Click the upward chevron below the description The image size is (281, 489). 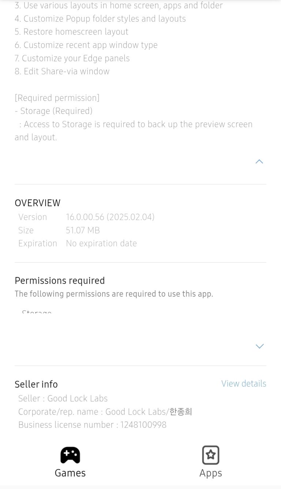coord(259,162)
